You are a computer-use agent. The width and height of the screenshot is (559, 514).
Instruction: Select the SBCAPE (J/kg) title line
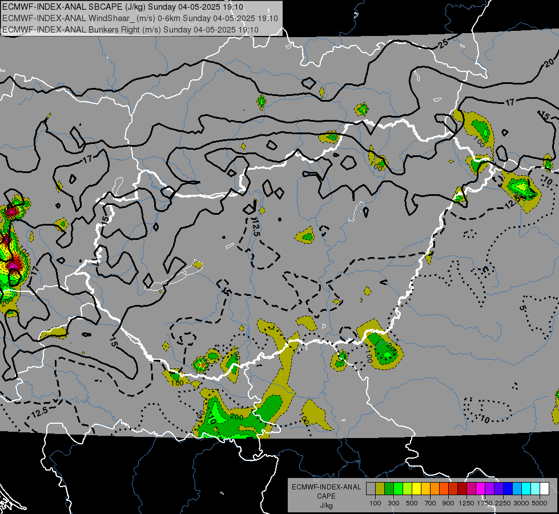tap(123, 7)
